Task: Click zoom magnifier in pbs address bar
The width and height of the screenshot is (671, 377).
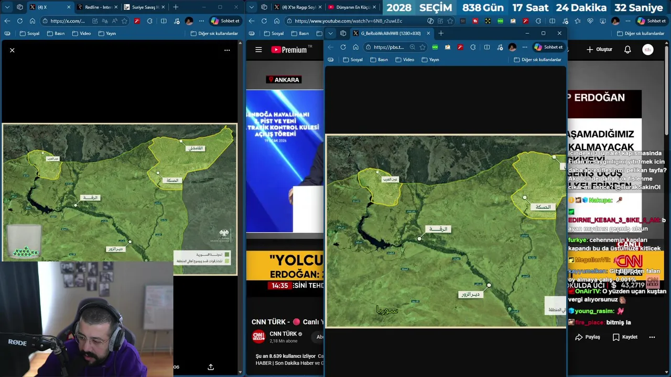Action: point(413,47)
